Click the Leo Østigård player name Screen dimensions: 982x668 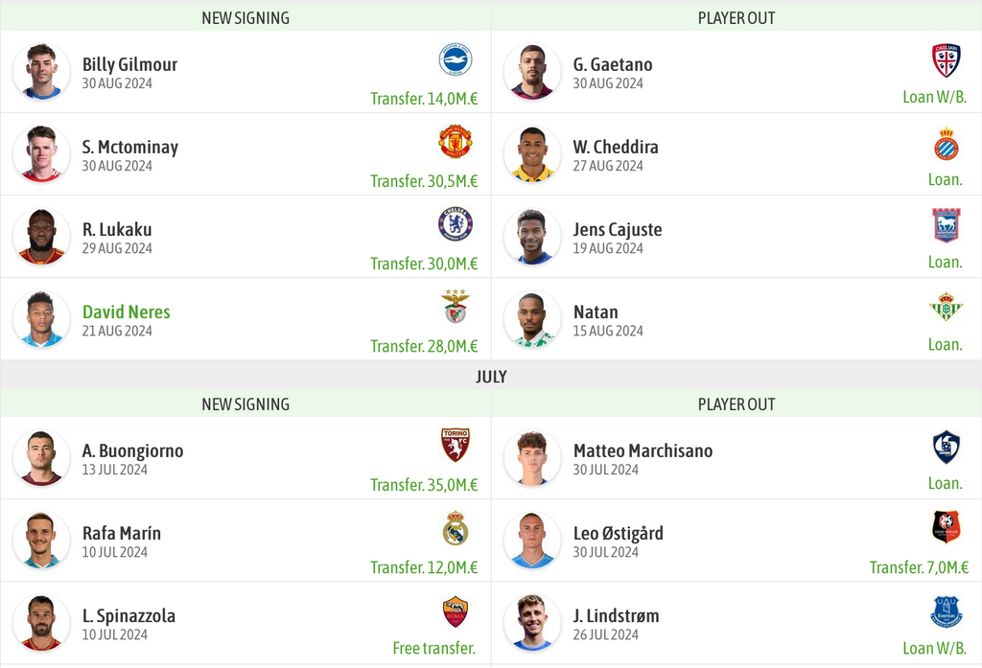pos(619,534)
